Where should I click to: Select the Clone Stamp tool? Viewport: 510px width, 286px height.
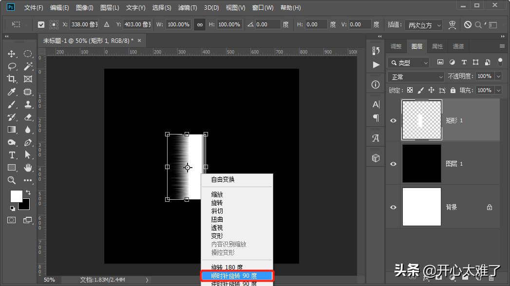(x=28, y=104)
